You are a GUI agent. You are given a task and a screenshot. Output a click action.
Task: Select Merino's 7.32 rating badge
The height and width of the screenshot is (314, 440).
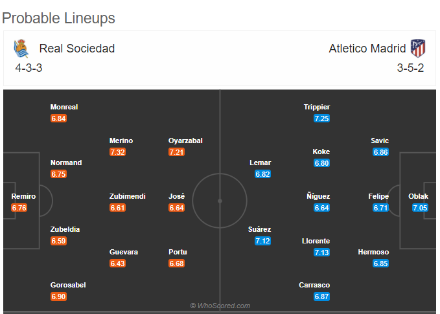(x=117, y=152)
